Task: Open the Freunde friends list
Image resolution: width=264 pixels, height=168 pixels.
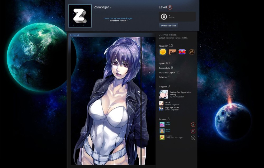Action: pos(163,119)
